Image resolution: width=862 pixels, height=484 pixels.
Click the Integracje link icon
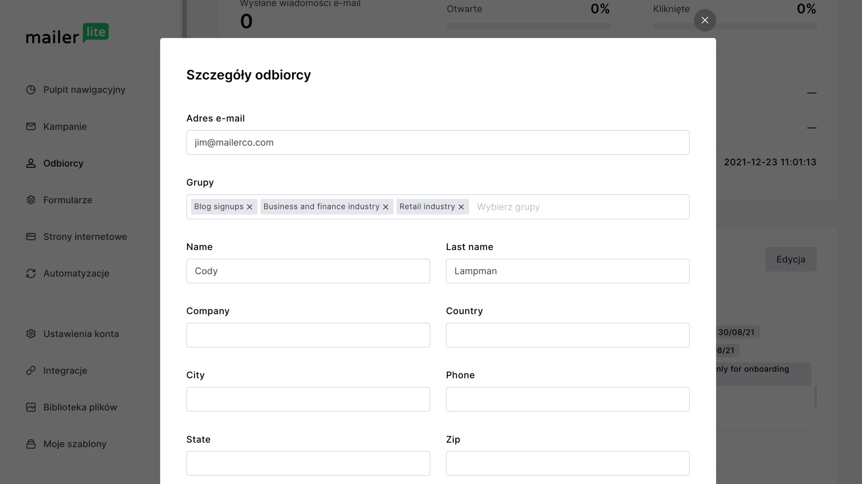coord(31,370)
